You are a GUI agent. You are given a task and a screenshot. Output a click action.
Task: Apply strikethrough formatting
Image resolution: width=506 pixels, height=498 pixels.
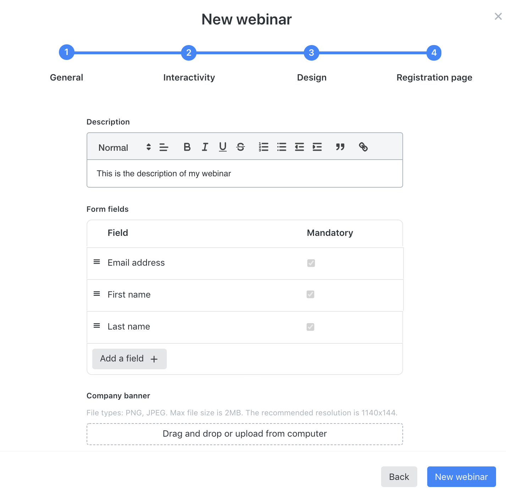point(240,147)
